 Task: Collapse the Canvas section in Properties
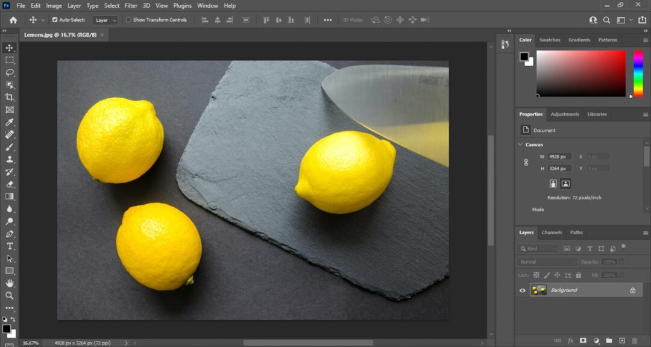[521, 145]
